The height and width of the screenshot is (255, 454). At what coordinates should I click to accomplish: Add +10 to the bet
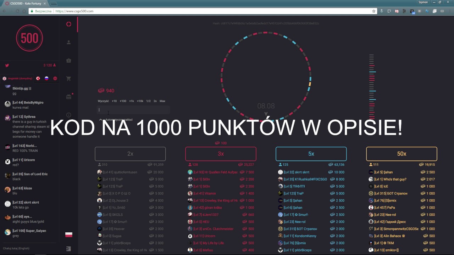(x=114, y=101)
